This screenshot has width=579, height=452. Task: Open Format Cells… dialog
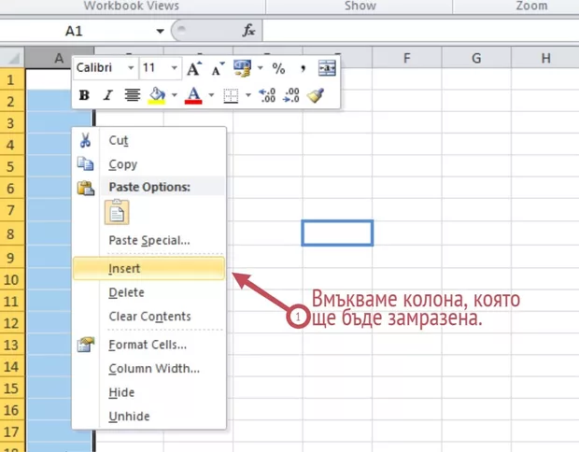[x=148, y=345]
